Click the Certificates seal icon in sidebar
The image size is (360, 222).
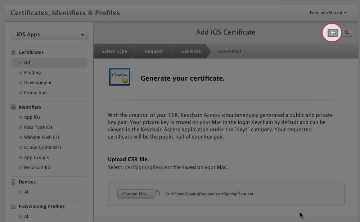pyautogui.click(x=13, y=52)
